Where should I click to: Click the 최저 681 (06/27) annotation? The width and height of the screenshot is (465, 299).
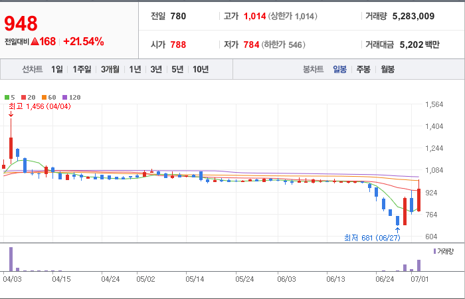tap(372, 238)
